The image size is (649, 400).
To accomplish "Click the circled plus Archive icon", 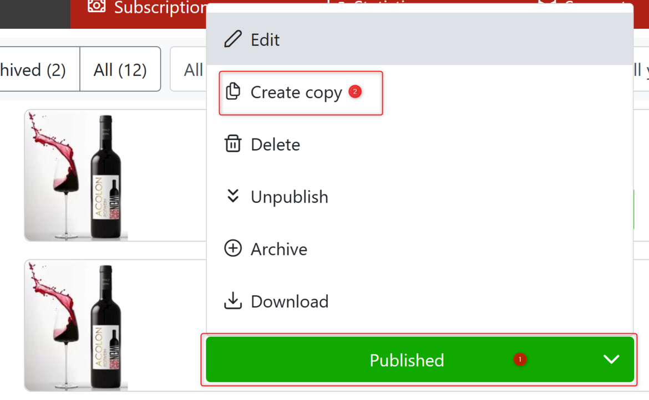I will (x=233, y=248).
